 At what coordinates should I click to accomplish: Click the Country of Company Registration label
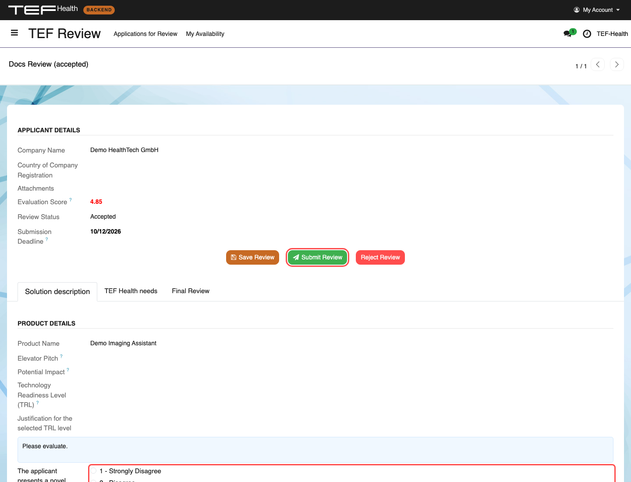(x=48, y=170)
